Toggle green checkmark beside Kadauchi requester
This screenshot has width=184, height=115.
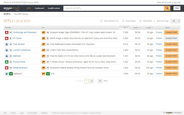[11, 74]
